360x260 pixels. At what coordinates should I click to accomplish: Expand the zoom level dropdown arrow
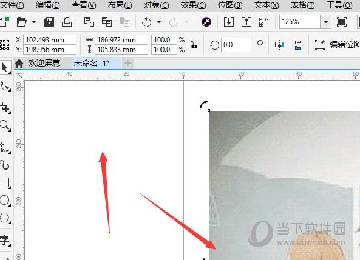pos(325,22)
